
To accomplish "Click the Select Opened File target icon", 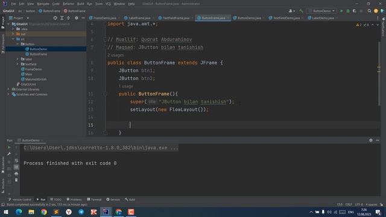I will [55, 18].
